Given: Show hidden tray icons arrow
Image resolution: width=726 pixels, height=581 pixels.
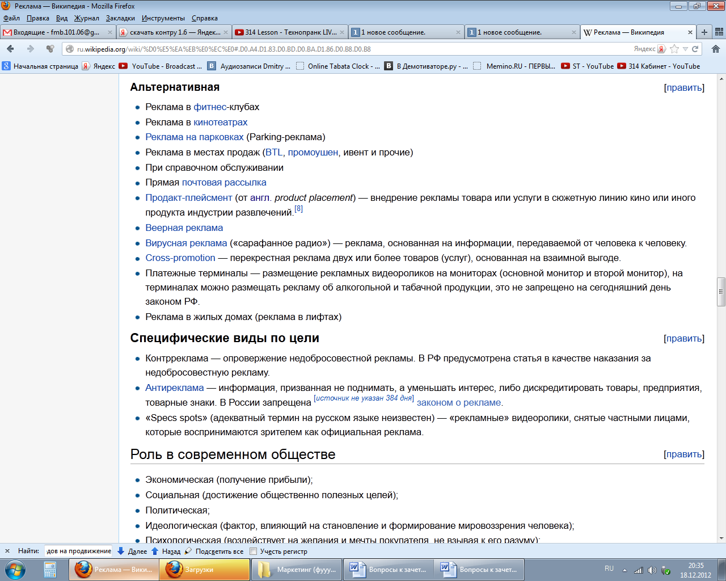Looking at the screenshot, I should [x=624, y=570].
